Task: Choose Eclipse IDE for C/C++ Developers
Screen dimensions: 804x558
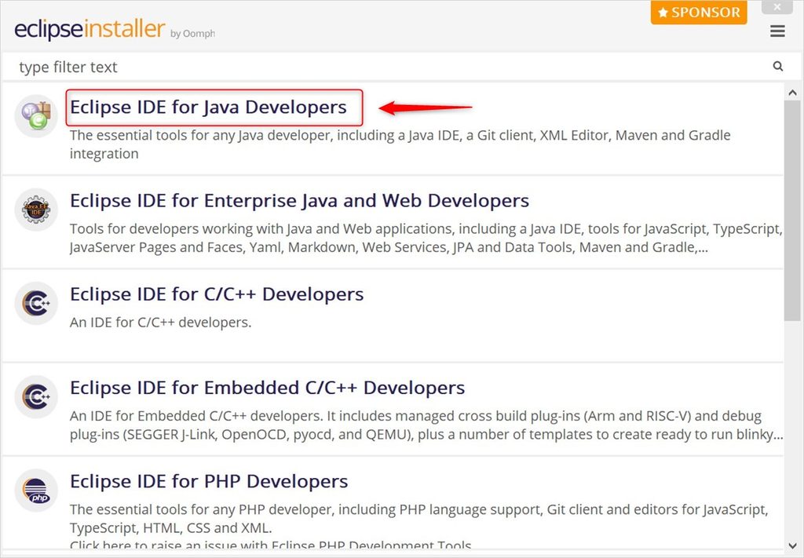Action: 217,294
